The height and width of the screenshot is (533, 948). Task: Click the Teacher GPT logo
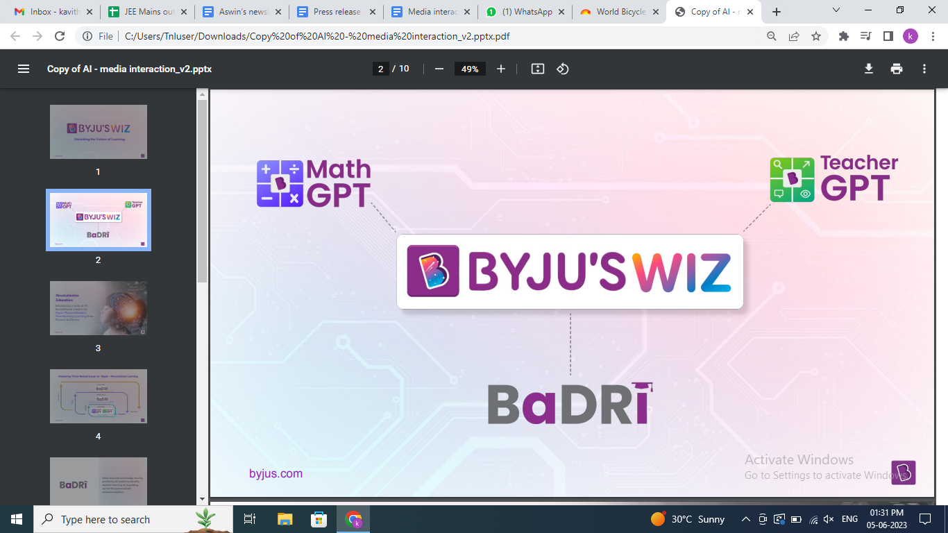[834, 178]
